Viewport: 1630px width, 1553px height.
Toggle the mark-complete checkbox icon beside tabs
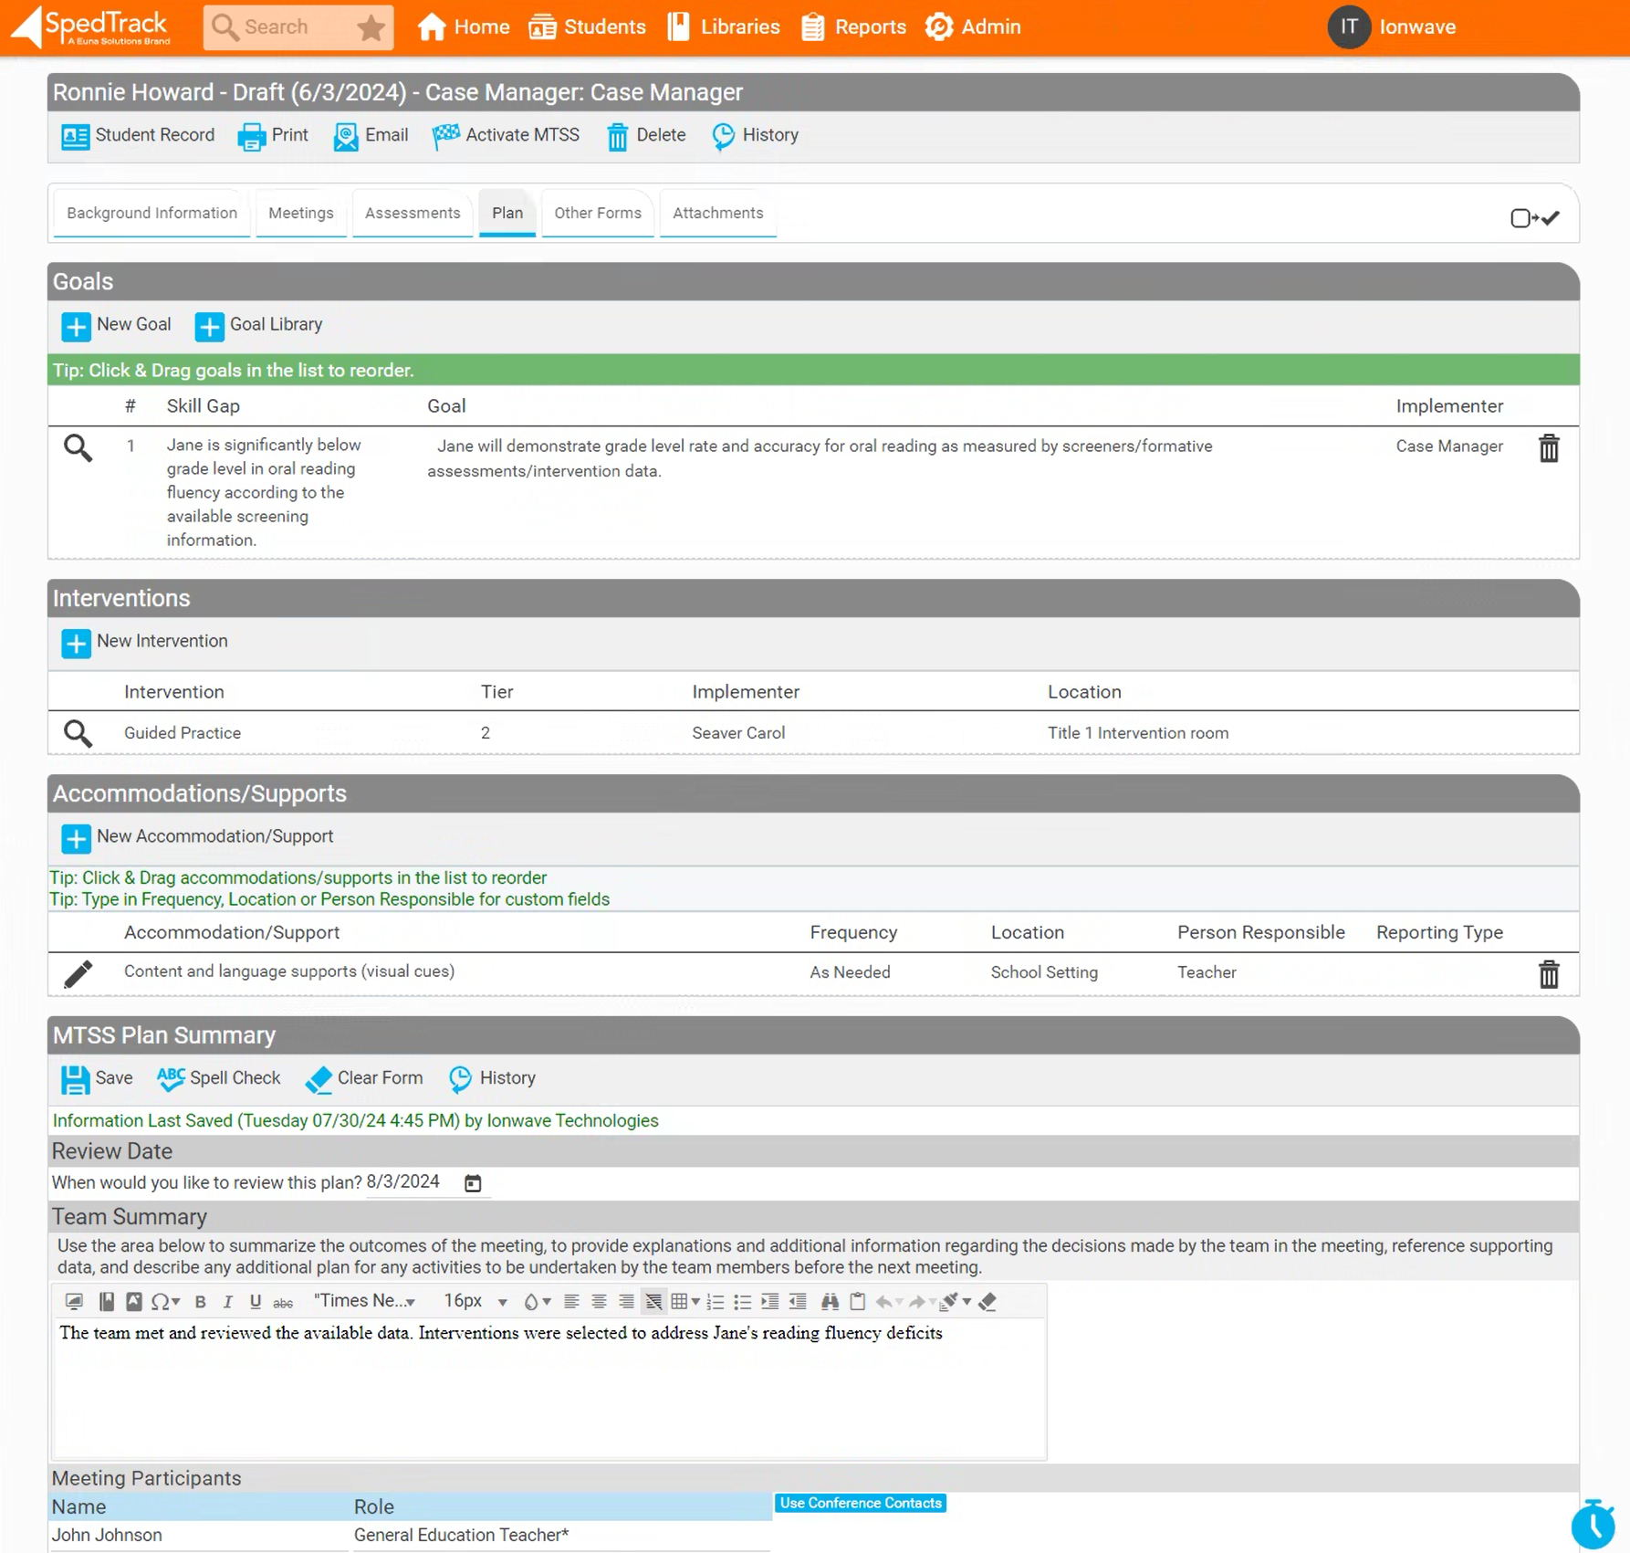[1534, 218]
